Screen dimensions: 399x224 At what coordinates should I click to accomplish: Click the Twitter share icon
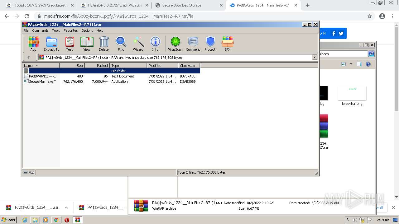tap(341, 33)
